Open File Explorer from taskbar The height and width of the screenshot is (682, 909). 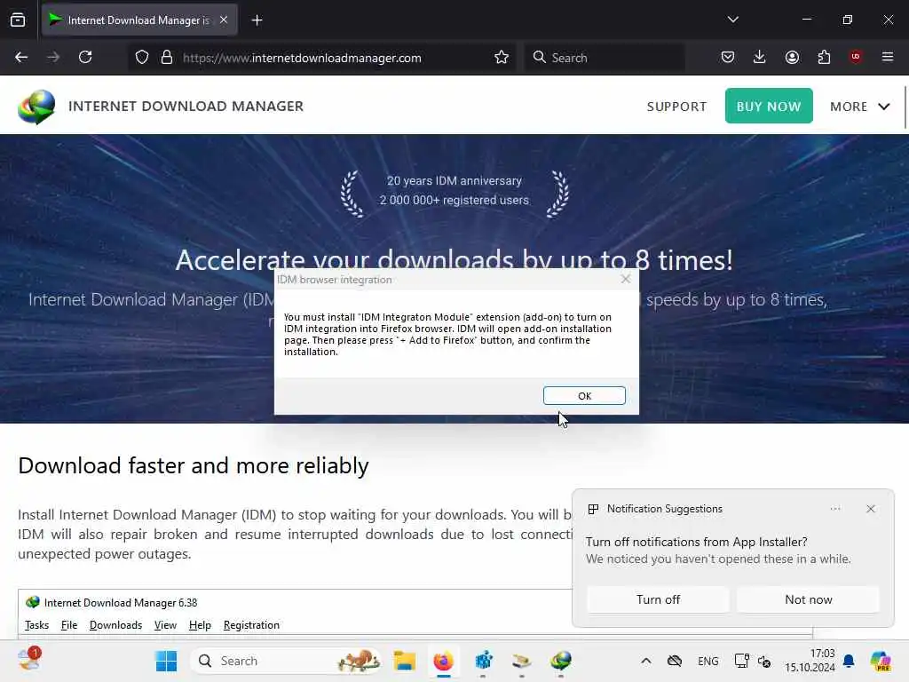coord(404,661)
